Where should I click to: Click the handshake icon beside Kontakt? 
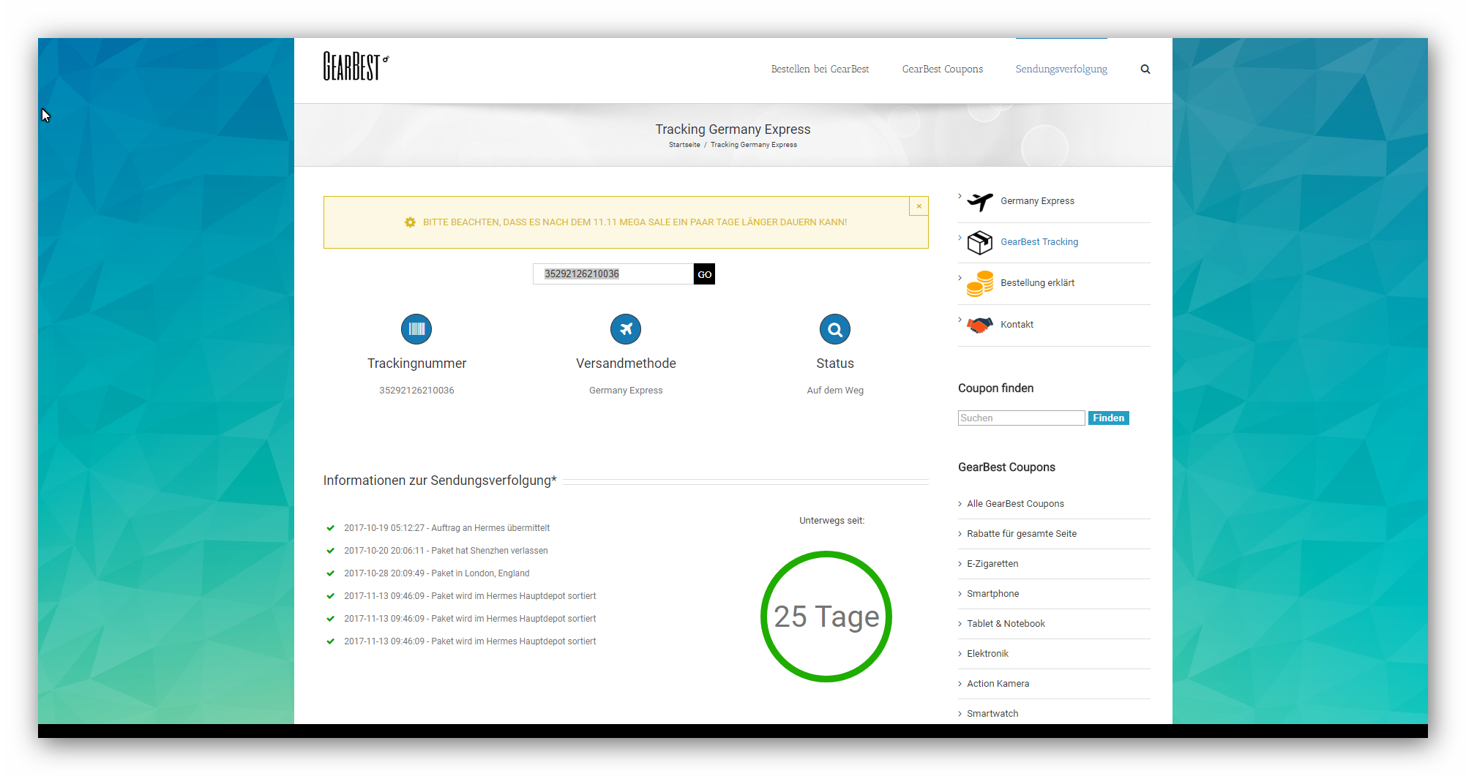tap(980, 325)
